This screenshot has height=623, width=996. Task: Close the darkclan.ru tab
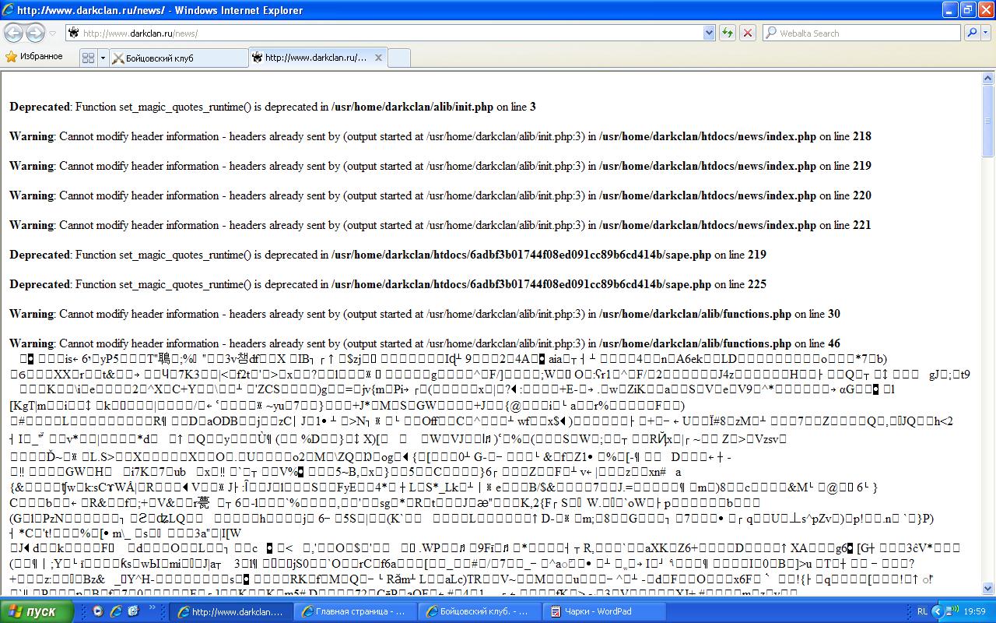379,58
